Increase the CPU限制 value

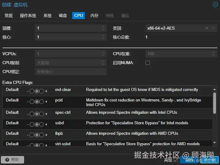click(x=103, y=61)
